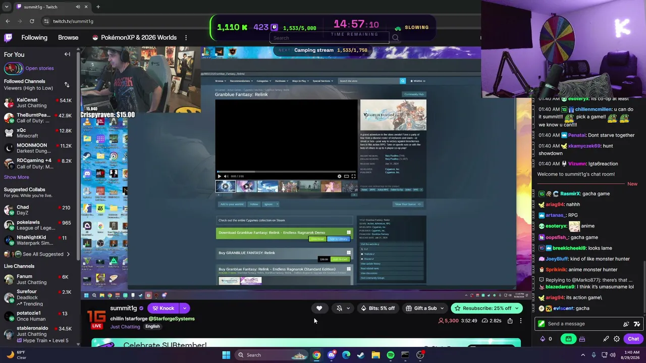646x363 pixels.
Task: Mute the Steam trailer volume
Action: (226, 176)
